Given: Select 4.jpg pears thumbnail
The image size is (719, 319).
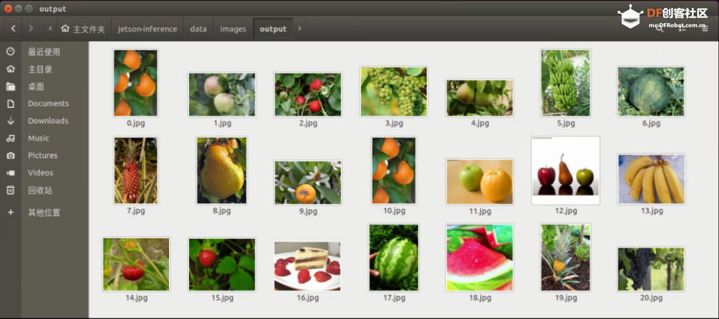Looking at the screenshot, I should [479, 98].
